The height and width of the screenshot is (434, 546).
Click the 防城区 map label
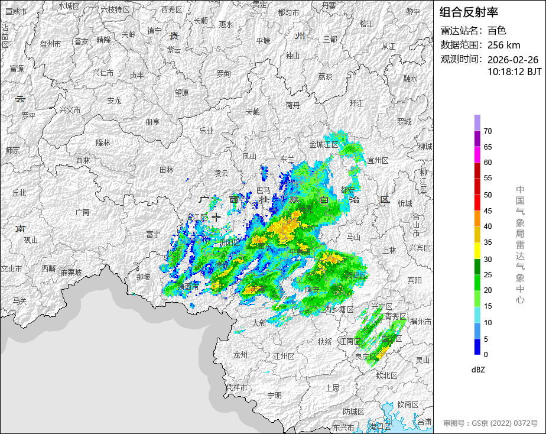353,412
